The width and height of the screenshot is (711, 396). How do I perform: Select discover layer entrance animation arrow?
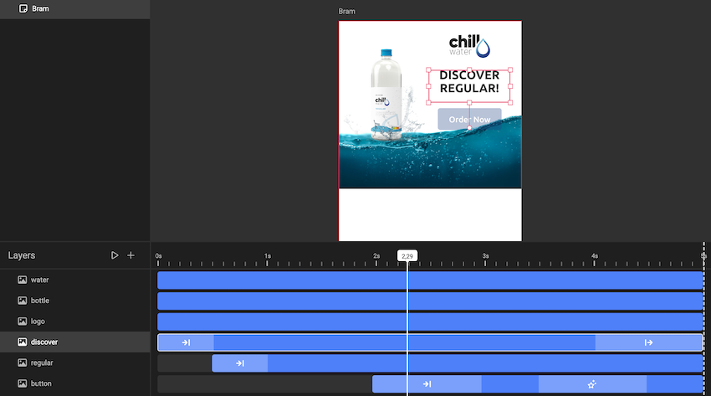coord(186,342)
